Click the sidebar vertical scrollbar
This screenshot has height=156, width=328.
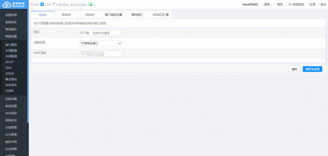28,66
